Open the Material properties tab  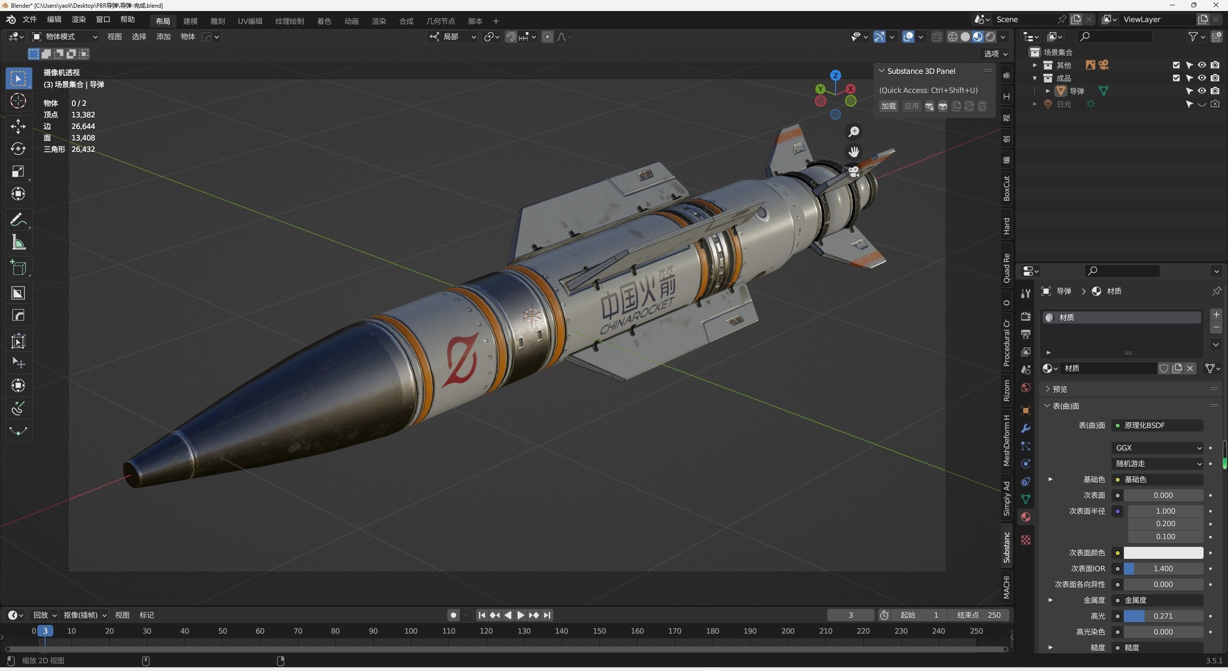click(x=1026, y=517)
